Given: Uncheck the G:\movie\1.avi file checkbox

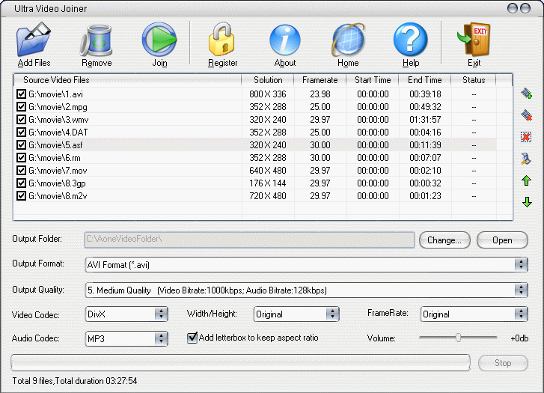Looking at the screenshot, I should click(x=21, y=94).
